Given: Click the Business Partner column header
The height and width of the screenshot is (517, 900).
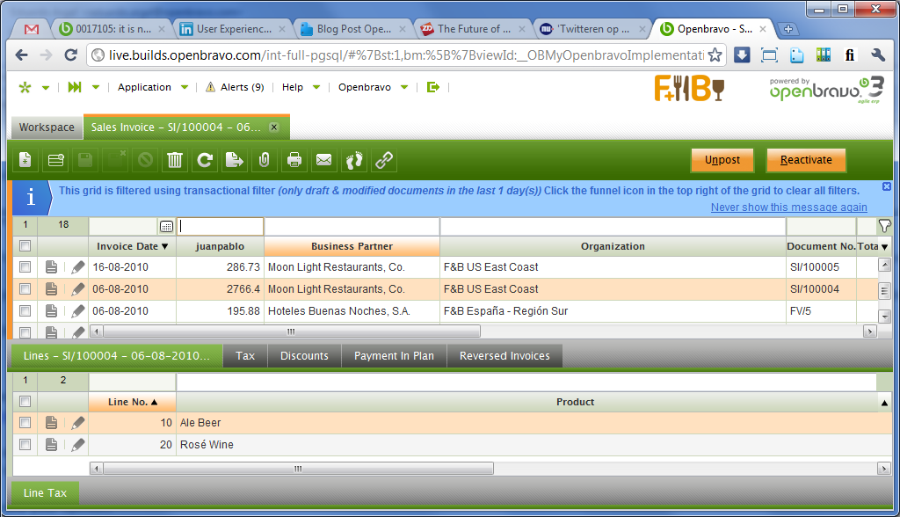Looking at the screenshot, I should pos(352,246).
